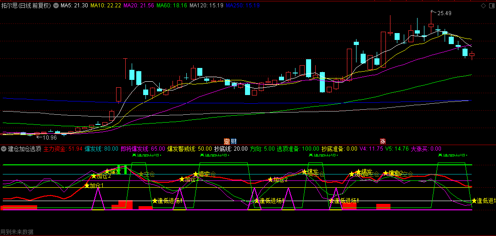Click the 主力资金 indicator value label
496x236 pixels.
point(63,149)
